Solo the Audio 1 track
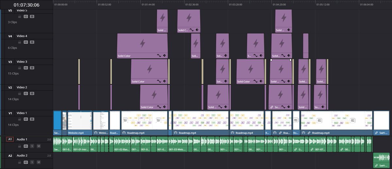Screen dimensions: 392x169 [x=32, y=146]
